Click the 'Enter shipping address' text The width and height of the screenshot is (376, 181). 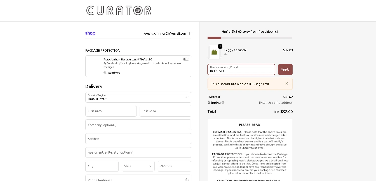pyautogui.click(x=276, y=103)
